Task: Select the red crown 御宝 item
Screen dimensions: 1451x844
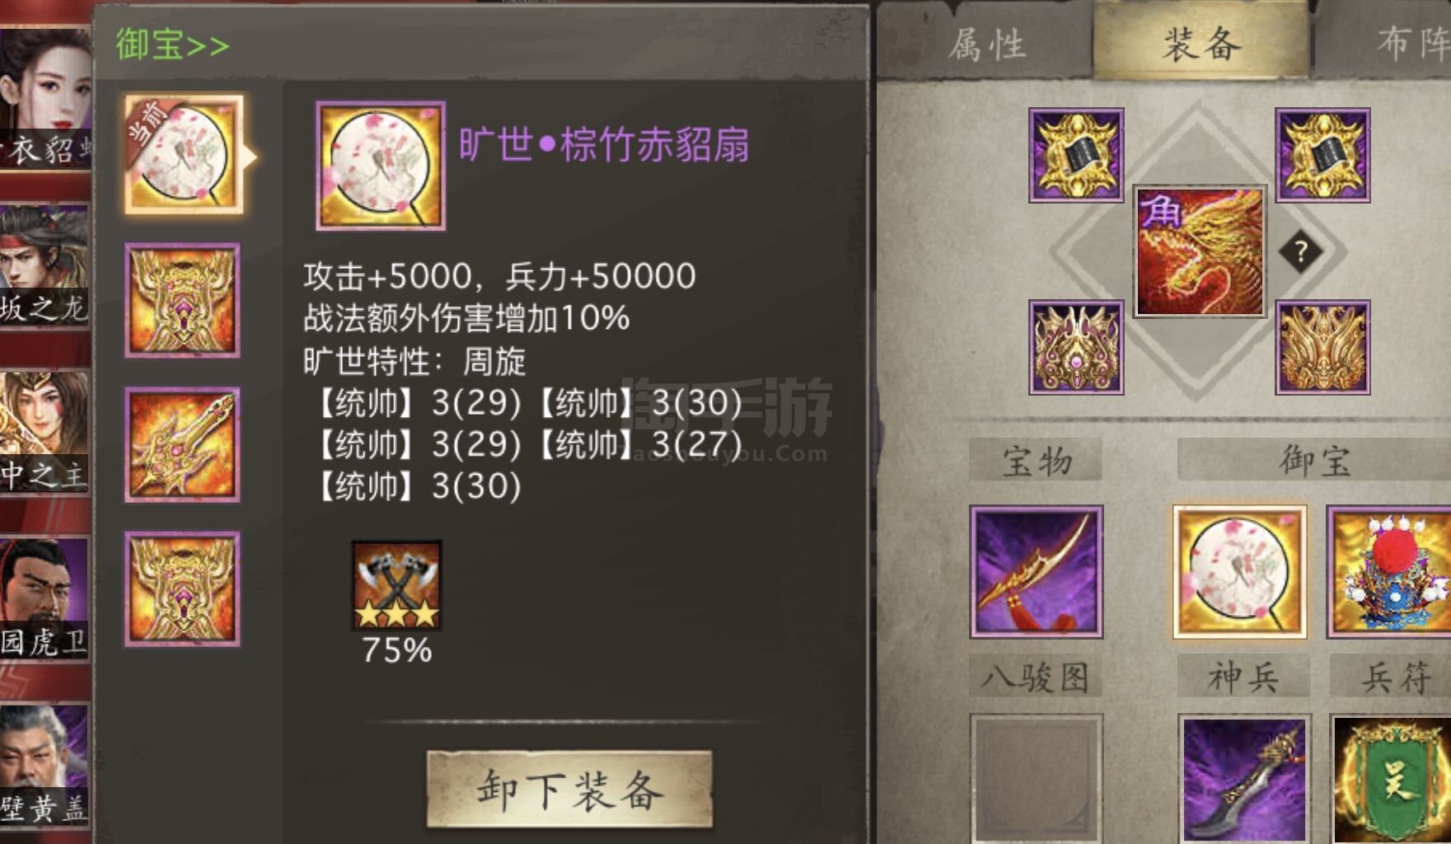Action: [1389, 571]
